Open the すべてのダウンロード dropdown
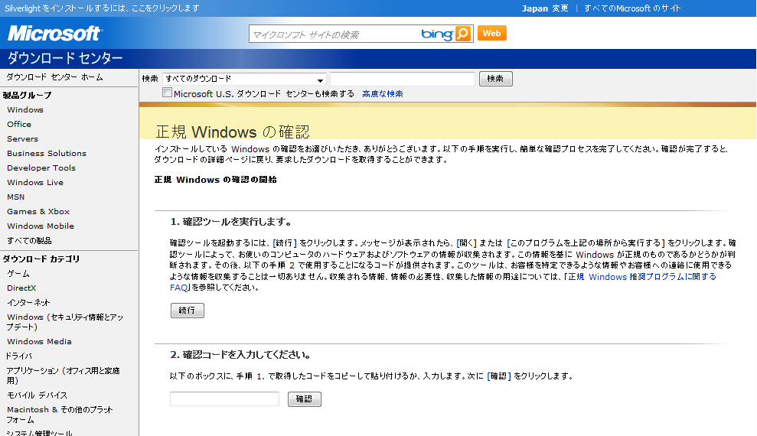This screenshot has height=436, width=757. coord(244,79)
